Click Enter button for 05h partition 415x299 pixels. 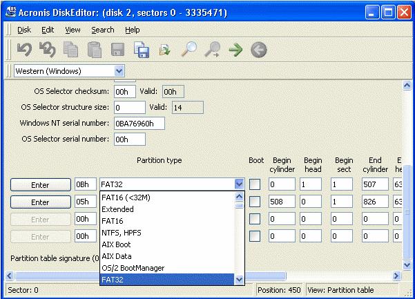coord(41,202)
